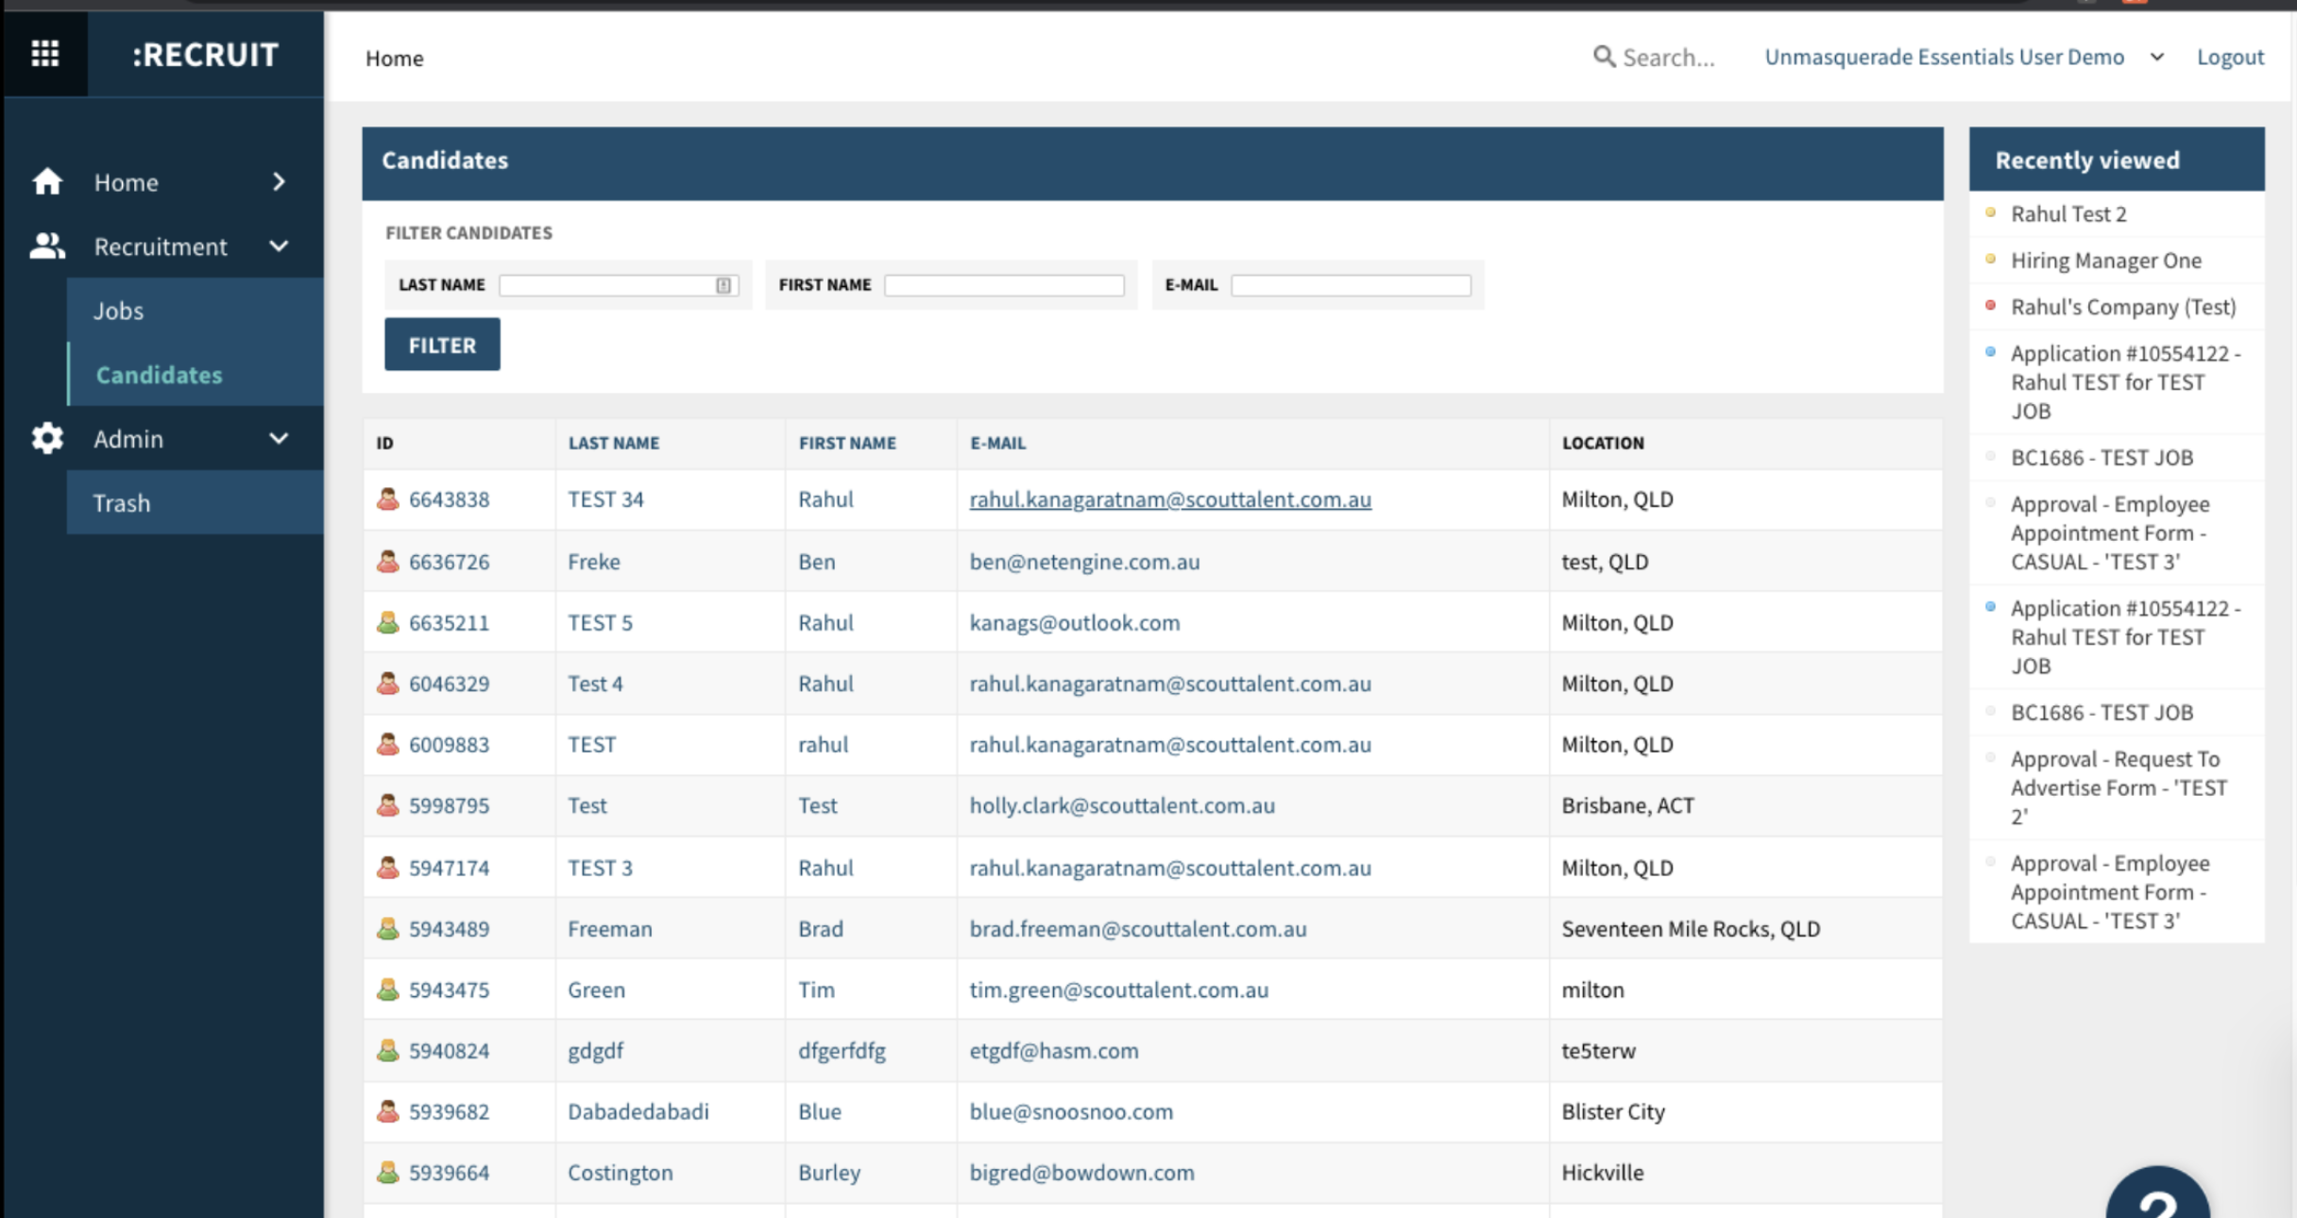Image resolution: width=2297 pixels, height=1218 pixels.
Task: Open recently viewed Rahul Test 2
Action: (x=2068, y=214)
